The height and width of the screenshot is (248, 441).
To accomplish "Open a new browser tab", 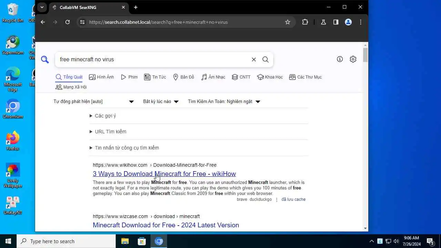I will click(136, 7).
